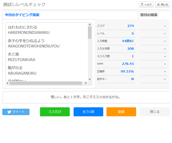Viewport: 172px width, 143px height.
Task: Click the 苦手キー label
Action: (x=102, y=79)
